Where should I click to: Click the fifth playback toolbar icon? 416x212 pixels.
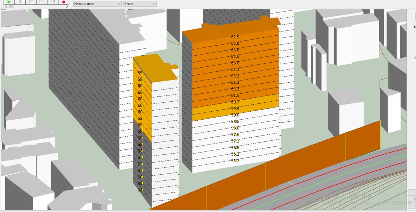(53, 2)
